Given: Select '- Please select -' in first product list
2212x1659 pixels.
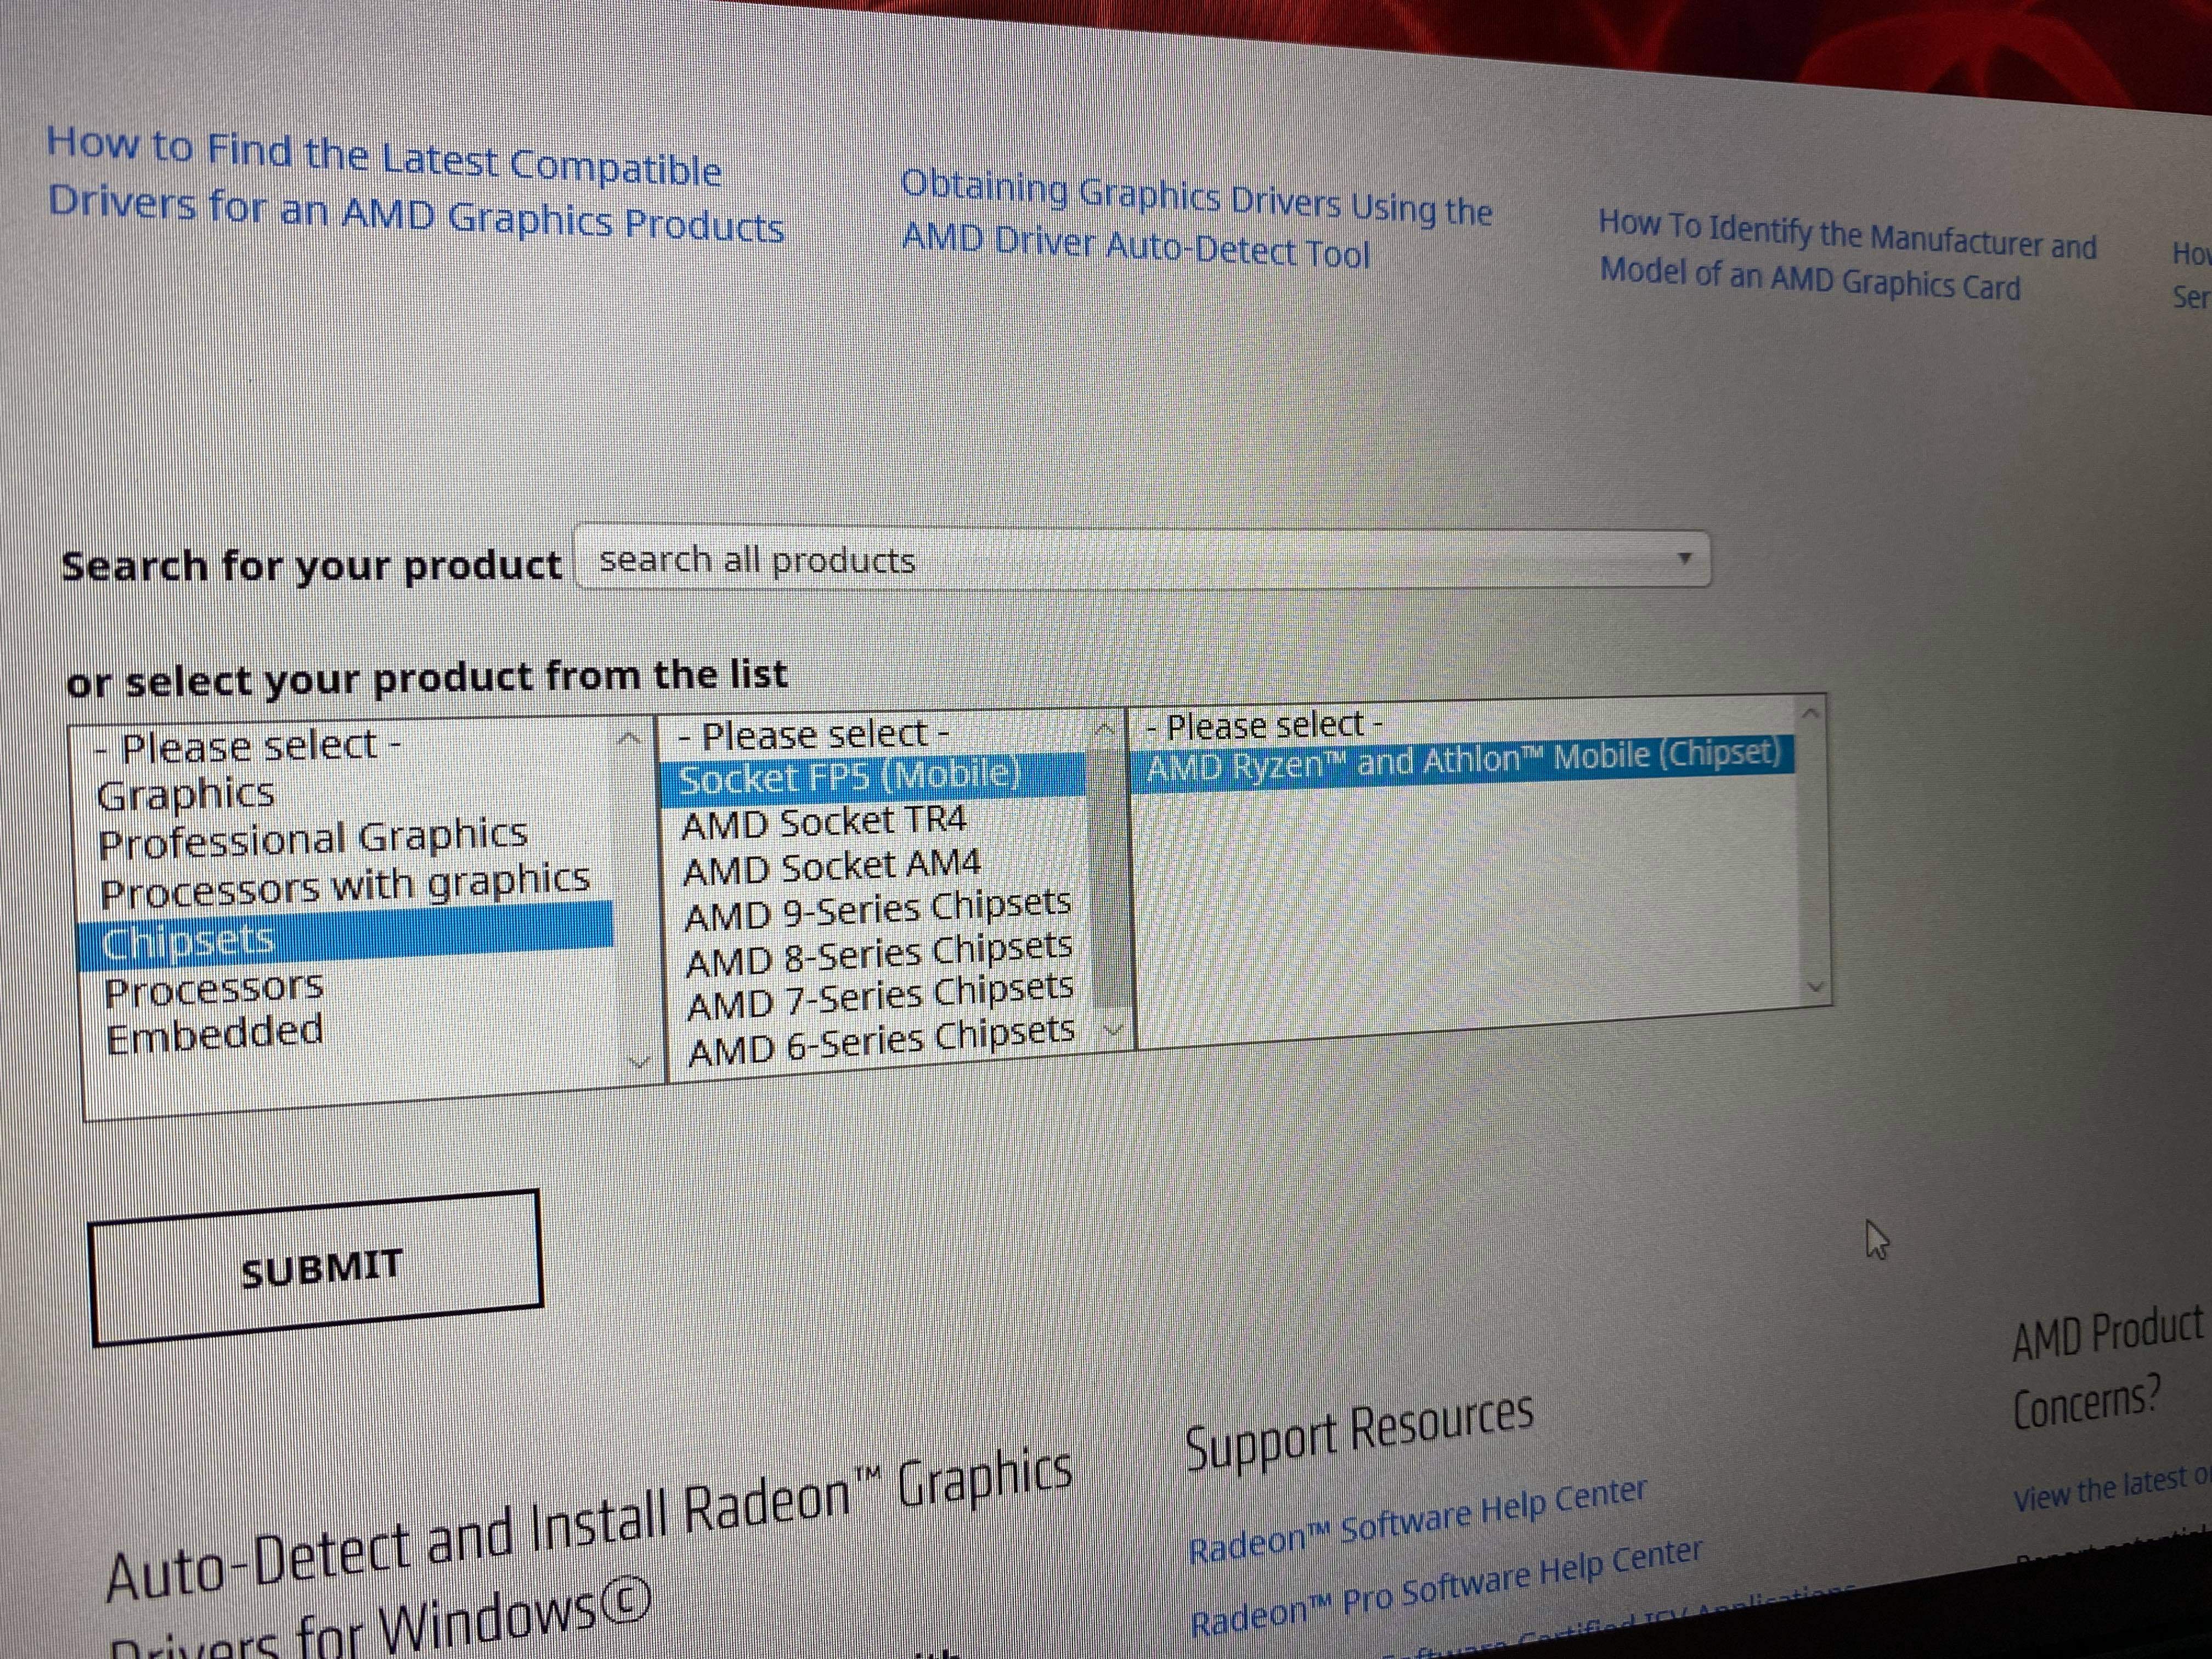Looking at the screenshot, I should click(x=248, y=747).
